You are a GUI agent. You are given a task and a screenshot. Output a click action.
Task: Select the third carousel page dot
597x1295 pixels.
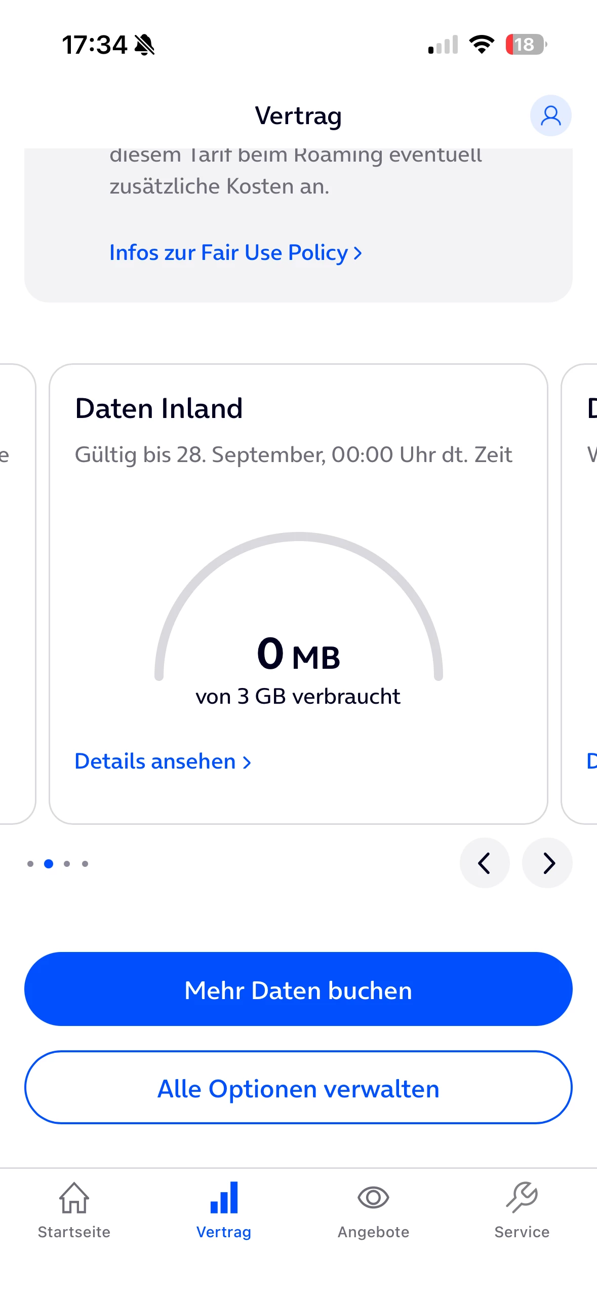pyautogui.click(x=67, y=864)
